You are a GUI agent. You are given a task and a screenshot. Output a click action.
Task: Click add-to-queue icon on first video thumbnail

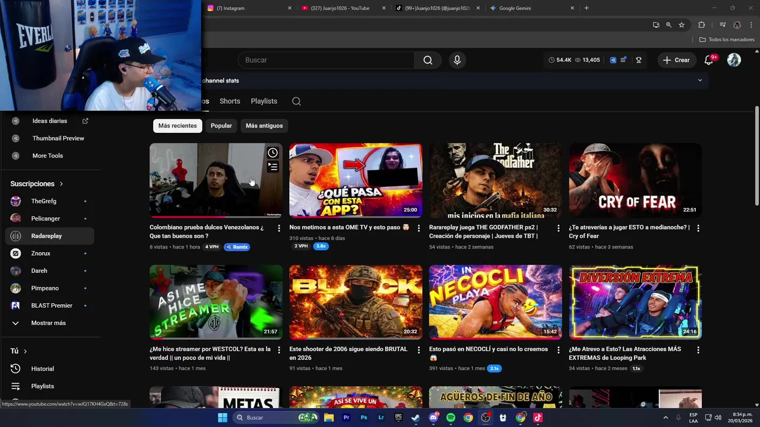pyautogui.click(x=273, y=167)
